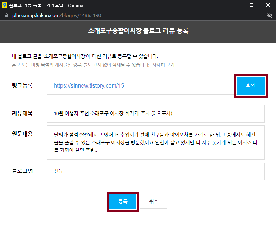Click the blue 등록 submit button
This screenshot has width=276, height=226.
pyautogui.click(x=123, y=201)
